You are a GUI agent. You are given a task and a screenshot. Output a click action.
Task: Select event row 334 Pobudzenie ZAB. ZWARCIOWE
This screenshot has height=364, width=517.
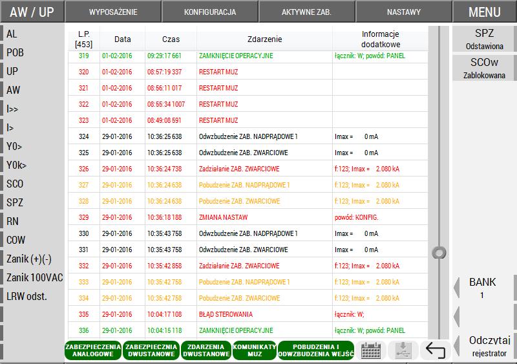248,298
